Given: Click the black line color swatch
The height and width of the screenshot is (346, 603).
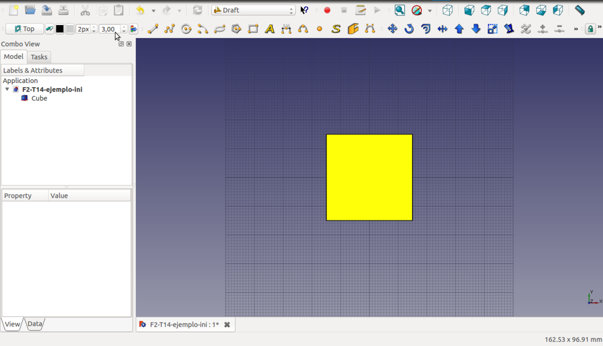Looking at the screenshot, I should (x=60, y=29).
